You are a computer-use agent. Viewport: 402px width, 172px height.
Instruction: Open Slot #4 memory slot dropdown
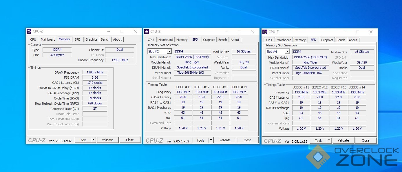coord(287,52)
